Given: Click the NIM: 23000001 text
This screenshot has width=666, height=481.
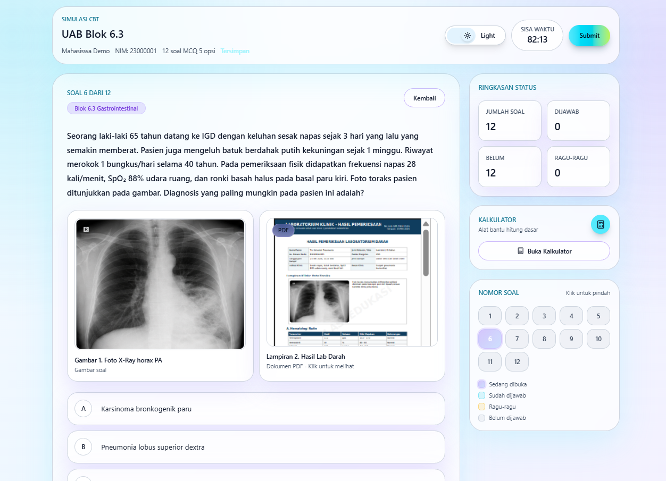Looking at the screenshot, I should [136, 51].
